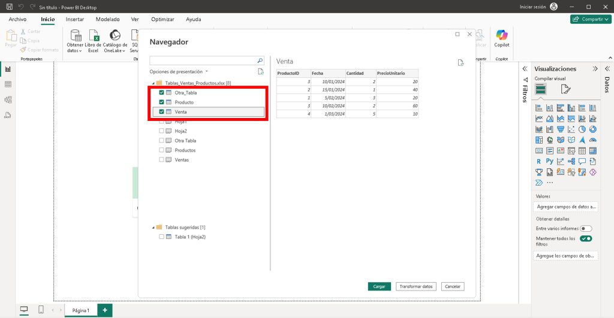
Task: Click the Format visual paintbrush icon
Action: point(565,89)
